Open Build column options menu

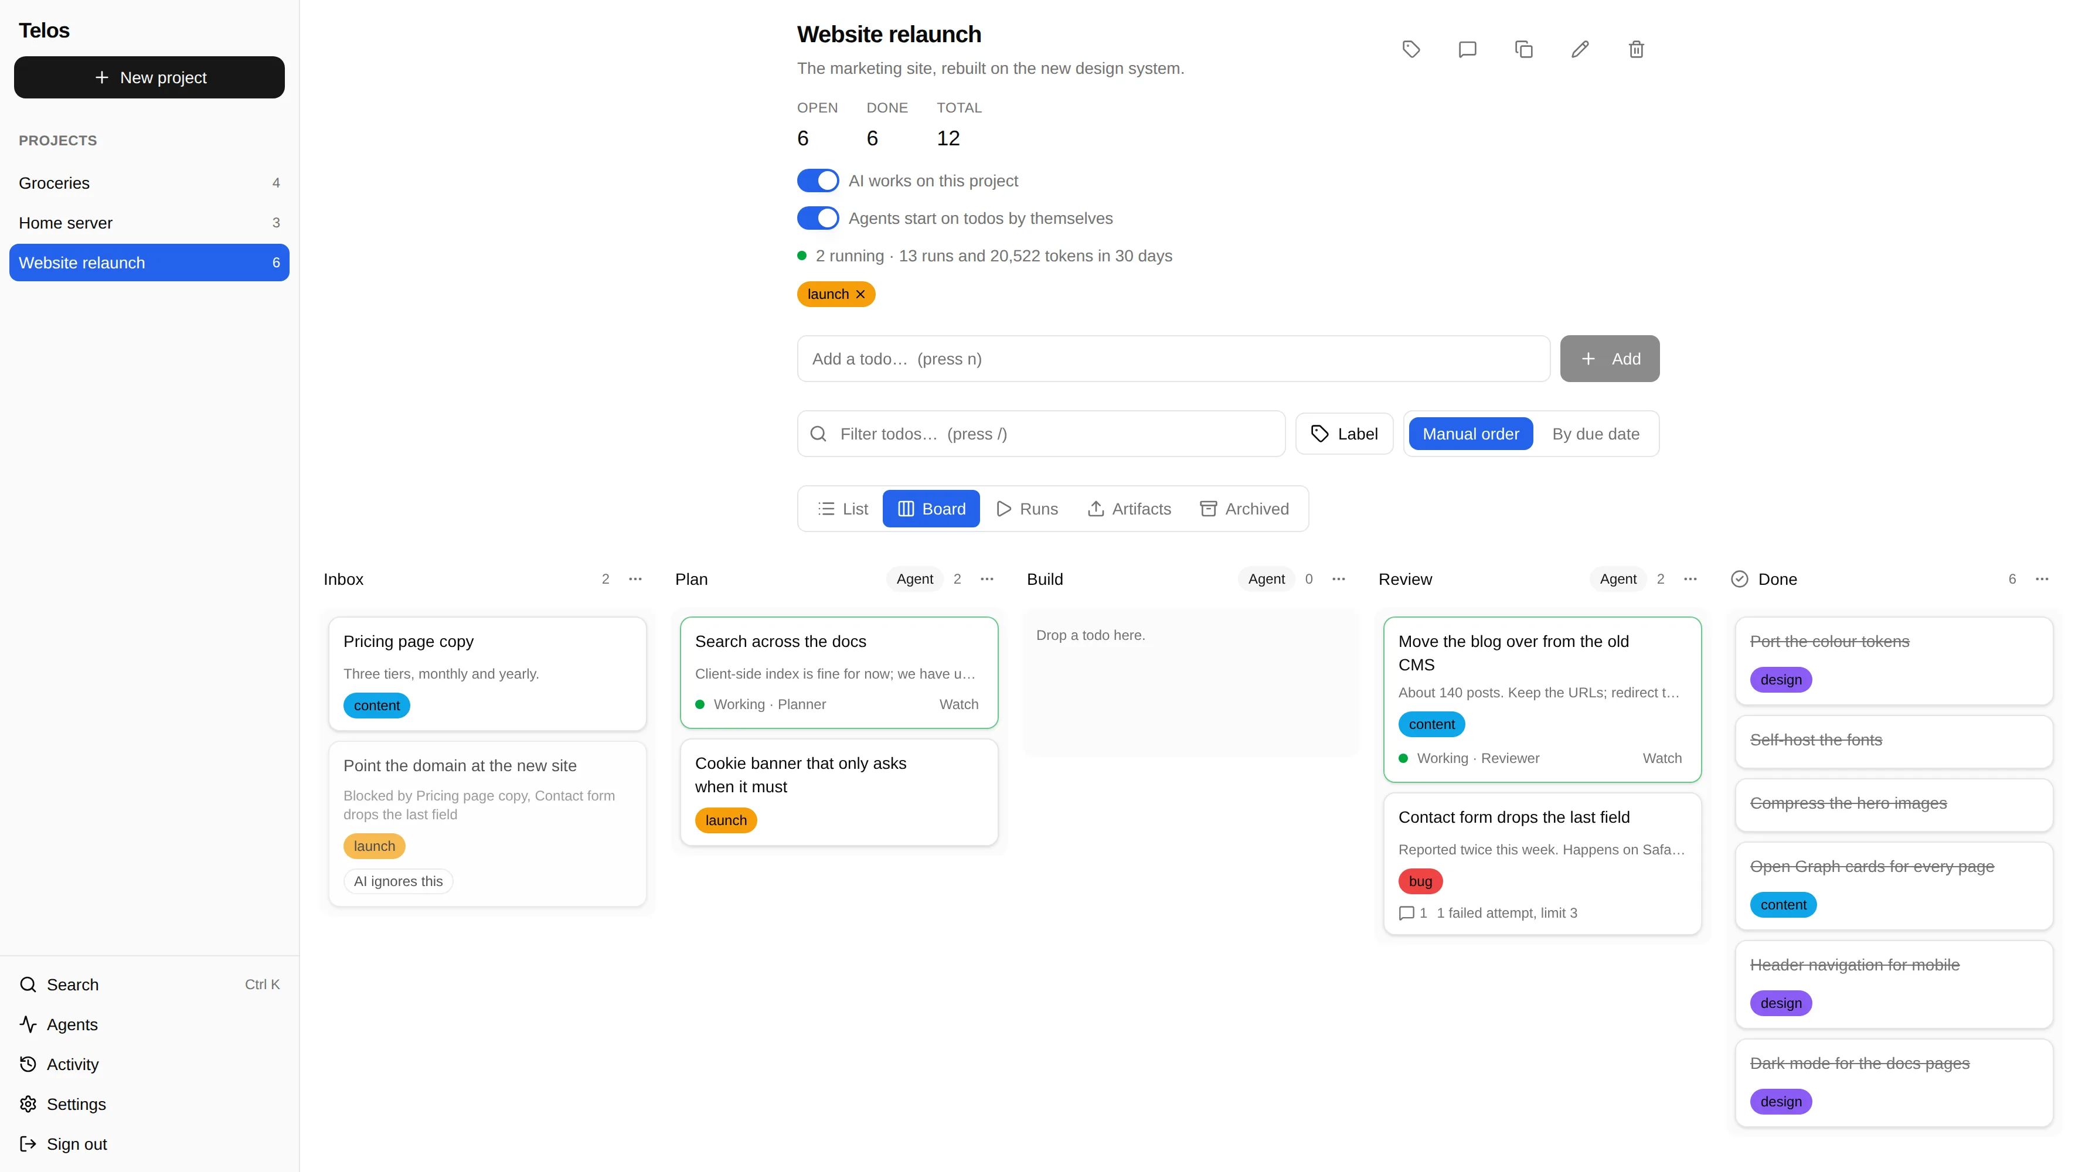[1338, 579]
